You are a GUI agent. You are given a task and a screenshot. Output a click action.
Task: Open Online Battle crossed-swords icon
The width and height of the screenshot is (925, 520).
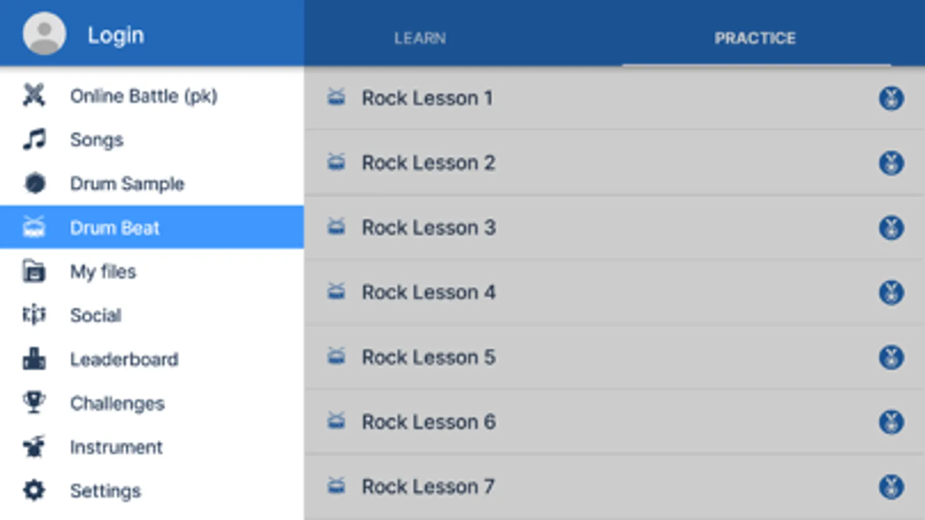tap(34, 95)
